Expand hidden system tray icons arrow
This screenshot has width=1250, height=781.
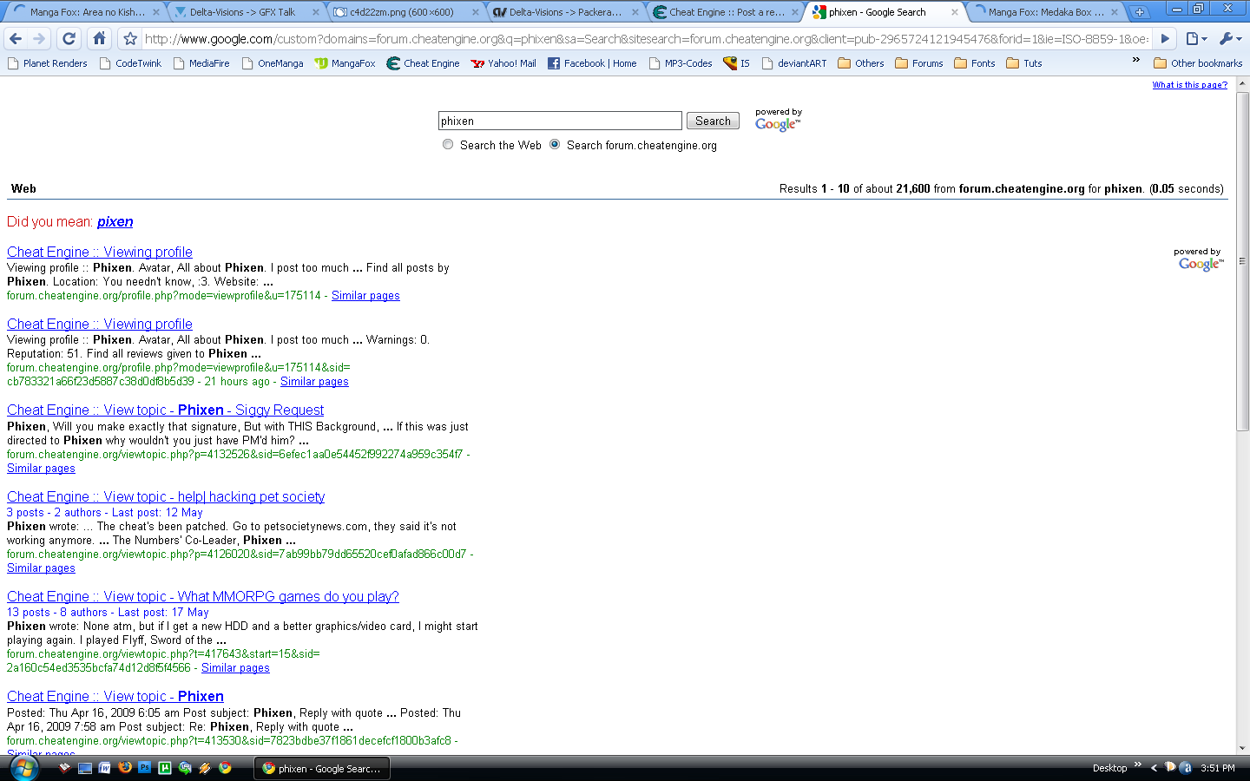pos(1154,768)
